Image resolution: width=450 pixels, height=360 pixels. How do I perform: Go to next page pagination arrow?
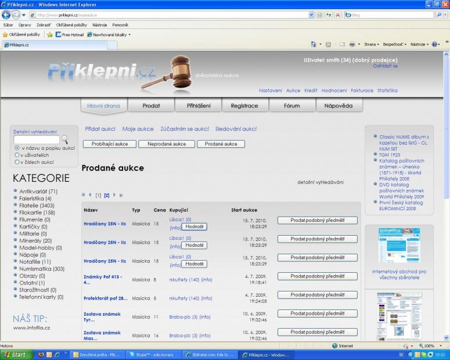pos(114,195)
